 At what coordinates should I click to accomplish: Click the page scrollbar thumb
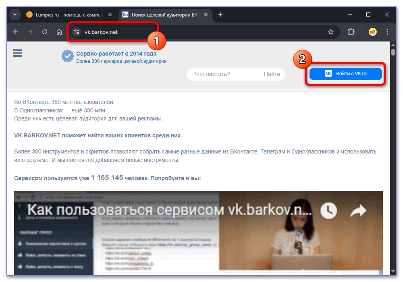click(x=393, y=52)
